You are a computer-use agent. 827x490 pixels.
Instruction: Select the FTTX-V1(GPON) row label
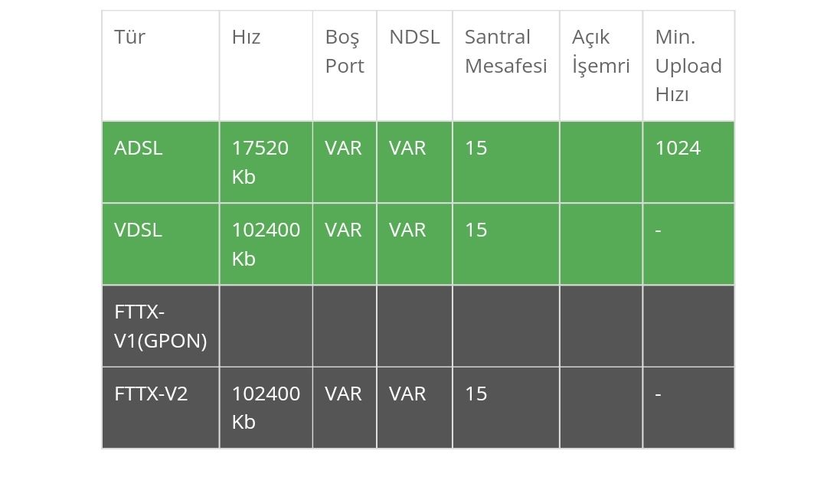click(x=160, y=326)
